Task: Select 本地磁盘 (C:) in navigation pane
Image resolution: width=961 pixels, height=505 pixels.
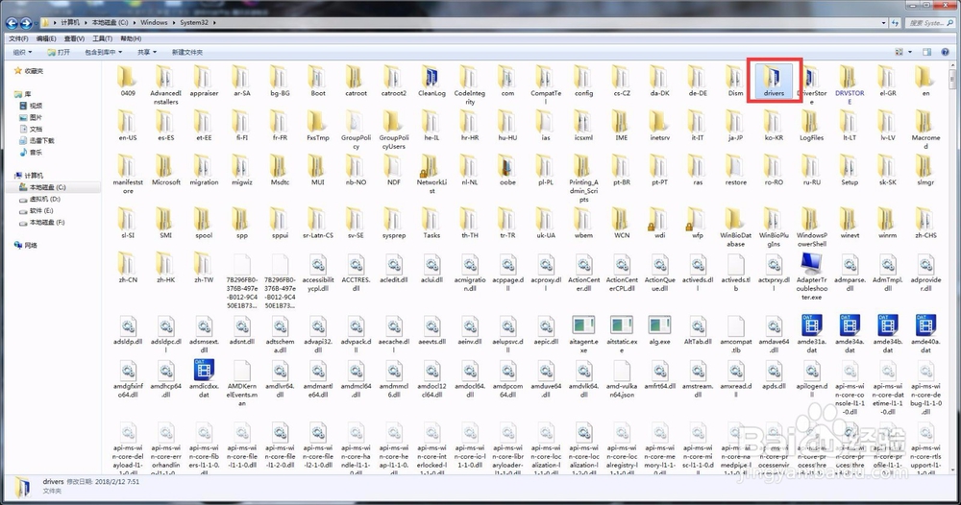Action: click(47, 187)
